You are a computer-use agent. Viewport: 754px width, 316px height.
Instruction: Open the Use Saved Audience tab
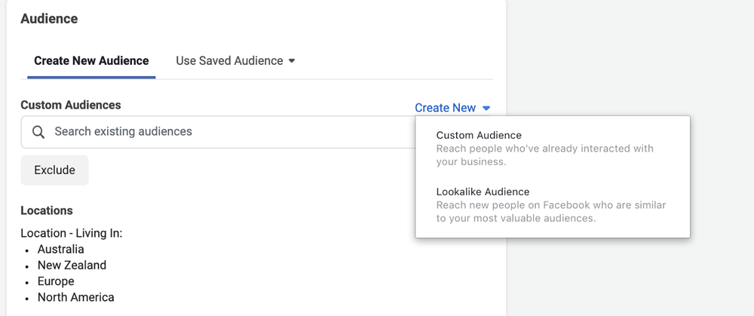pyautogui.click(x=229, y=61)
